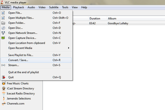This screenshot has width=165, height=110.
Task: Click the Open Disc CD icon
Action: (3, 28)
